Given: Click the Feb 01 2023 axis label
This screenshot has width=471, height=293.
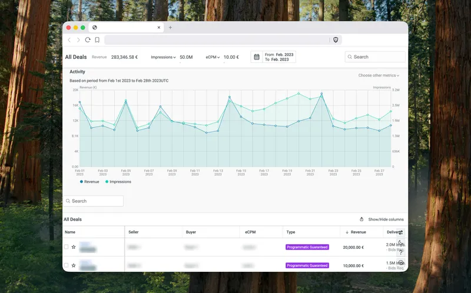Looking at the screenshot, I should pos(80,172).
